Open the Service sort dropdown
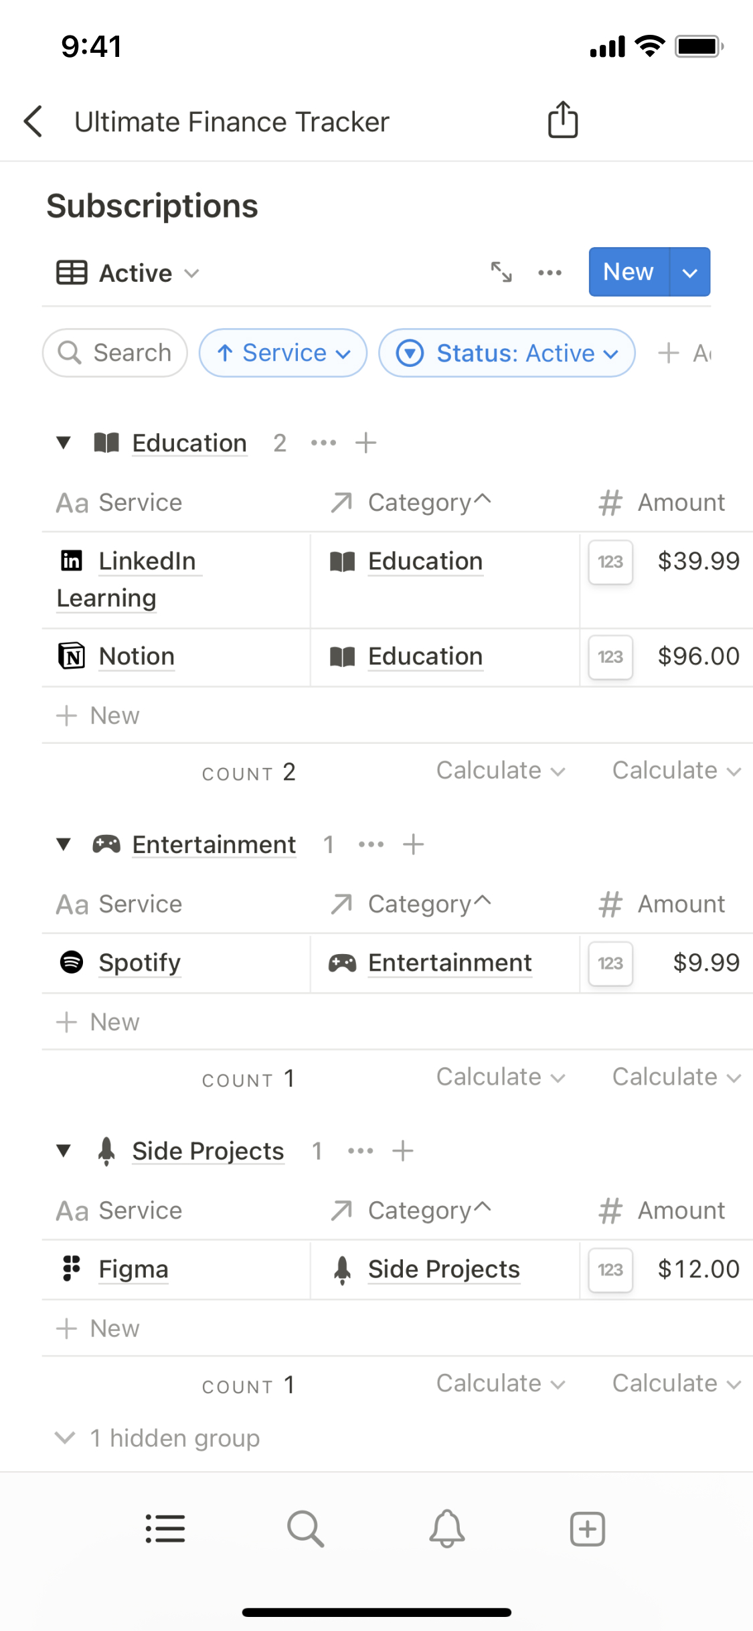This screenshot has height=1631, width=753. [x=282, y=353]
